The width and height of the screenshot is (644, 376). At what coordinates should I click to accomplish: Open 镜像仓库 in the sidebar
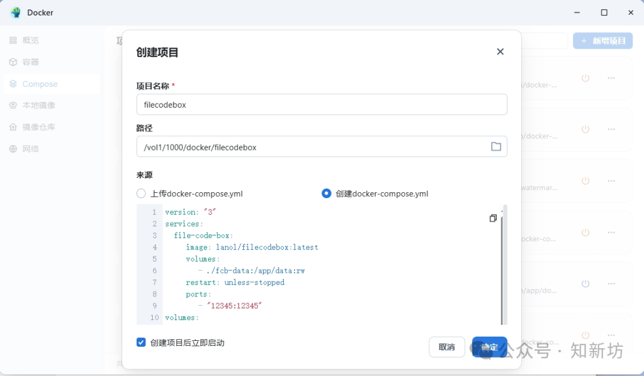(52, 127)
